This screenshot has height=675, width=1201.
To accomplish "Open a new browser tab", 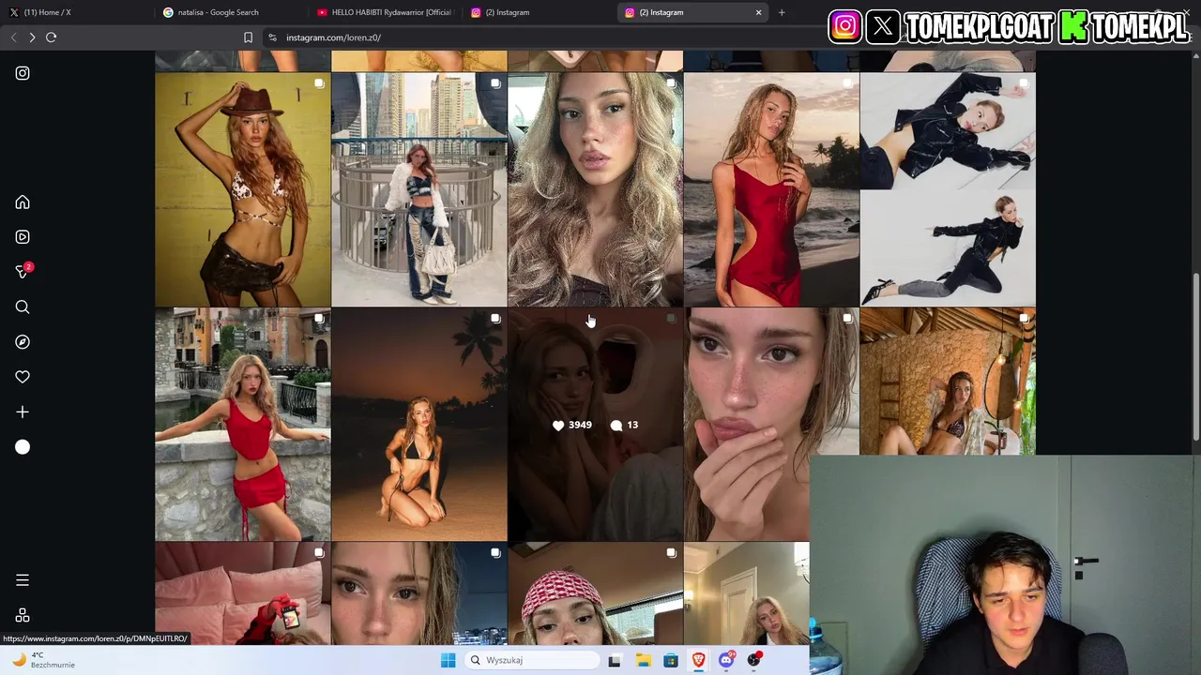I will (782, 12).
